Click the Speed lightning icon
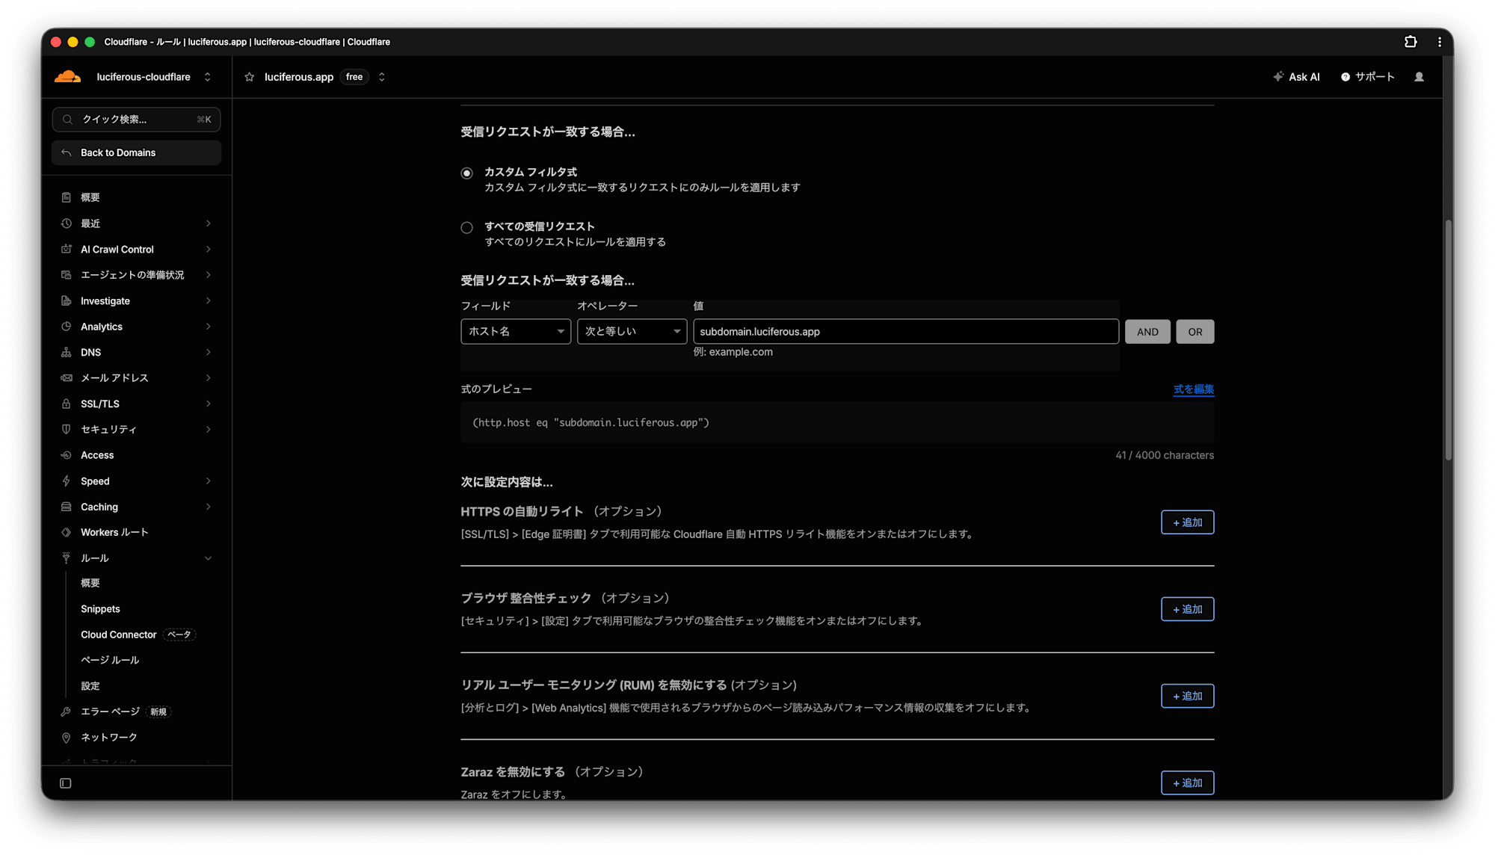Screen dimensions: 1495x855 coord(67,481)
